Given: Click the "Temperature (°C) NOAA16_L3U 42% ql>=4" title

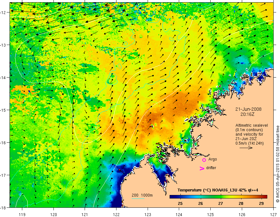Looking at the screenshot, I should [x=218, y=190].
